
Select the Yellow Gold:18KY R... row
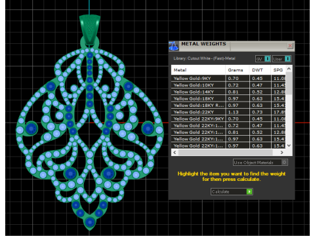tap(228, 106)
